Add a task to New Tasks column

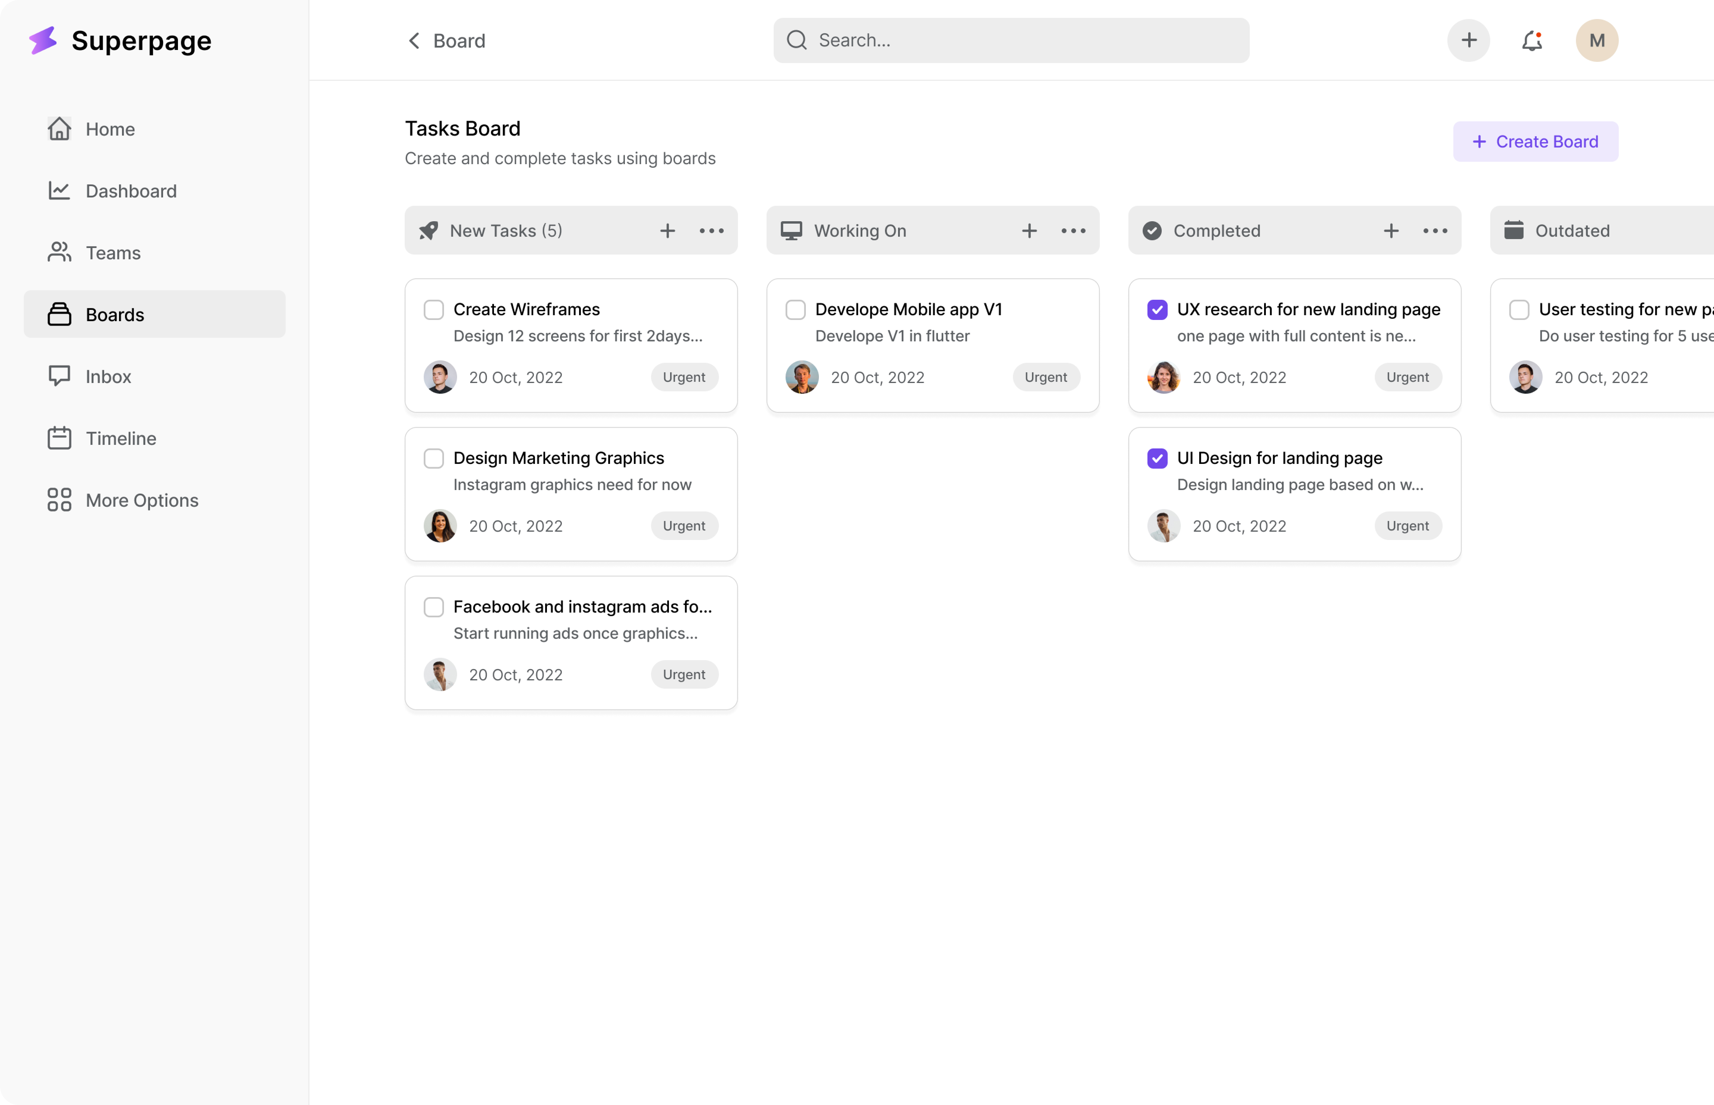[667, 231]
